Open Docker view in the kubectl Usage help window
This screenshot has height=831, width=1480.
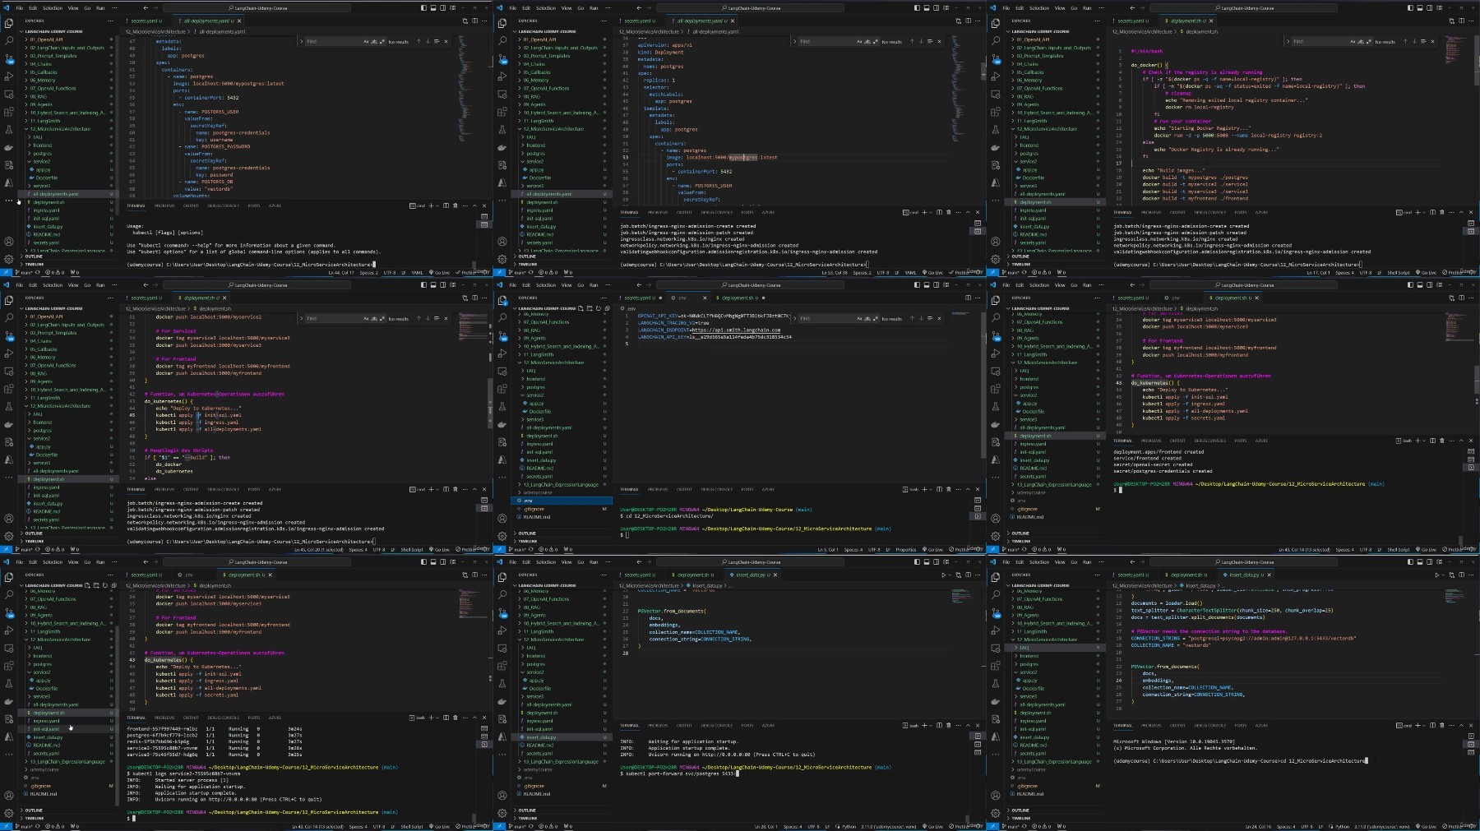point(9,148)
